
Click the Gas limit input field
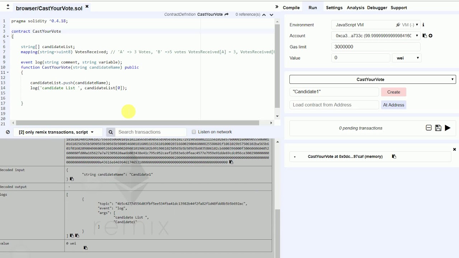(x=376, y=47)
